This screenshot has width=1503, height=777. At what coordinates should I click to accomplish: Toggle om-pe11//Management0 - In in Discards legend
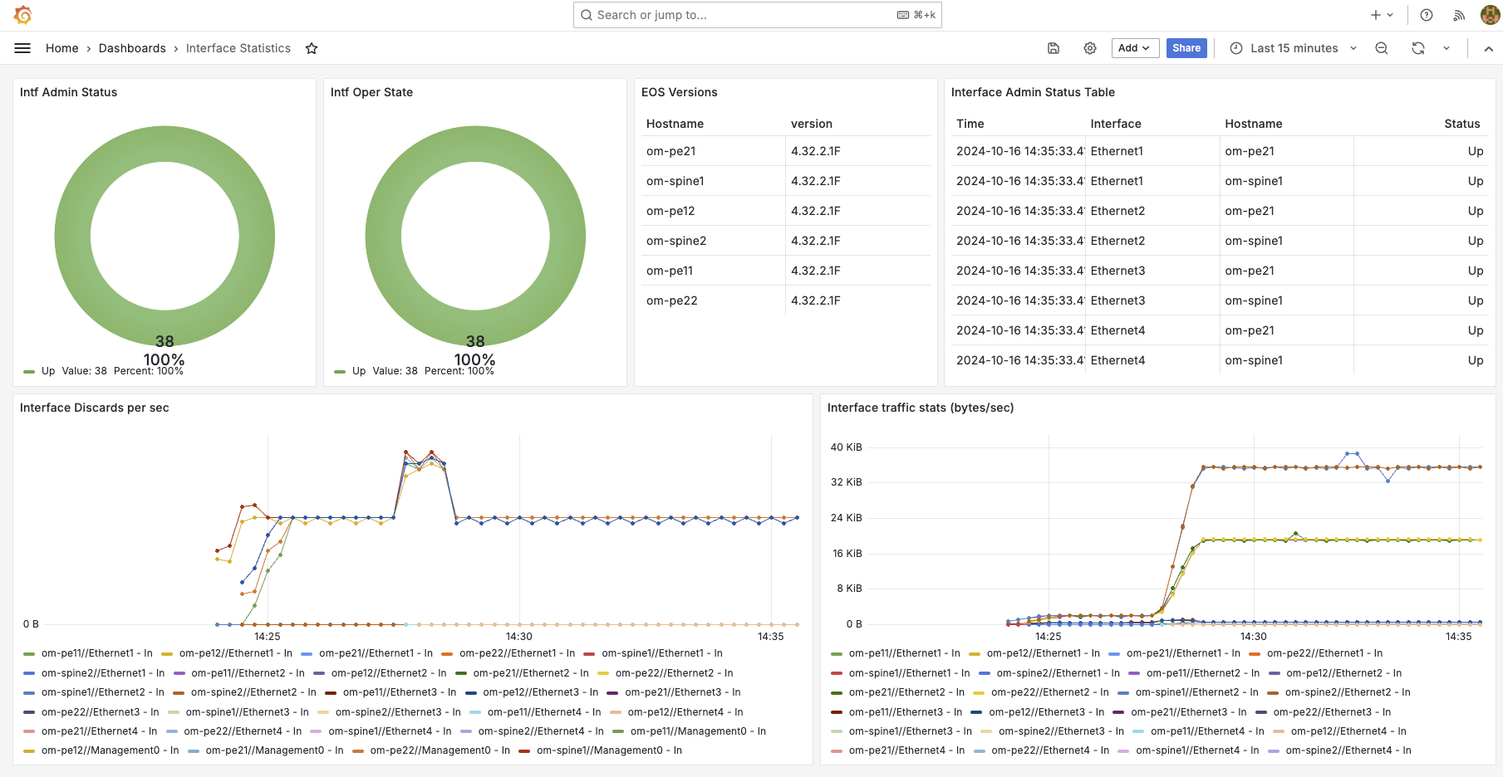[x=698, y=731]
